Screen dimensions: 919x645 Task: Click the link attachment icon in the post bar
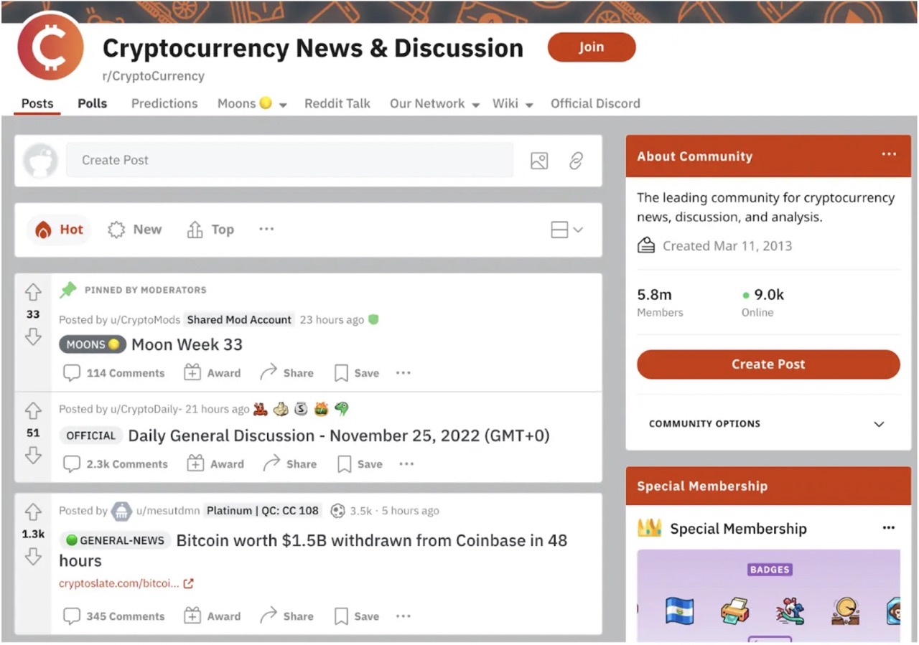(576, 161)
